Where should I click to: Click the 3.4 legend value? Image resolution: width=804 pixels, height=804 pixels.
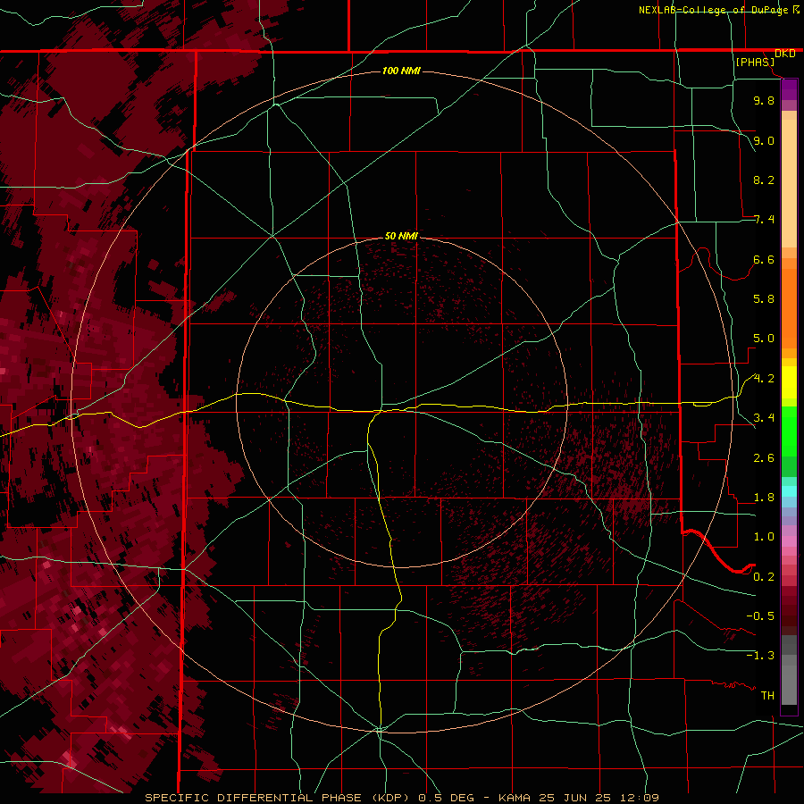(764, 418)
